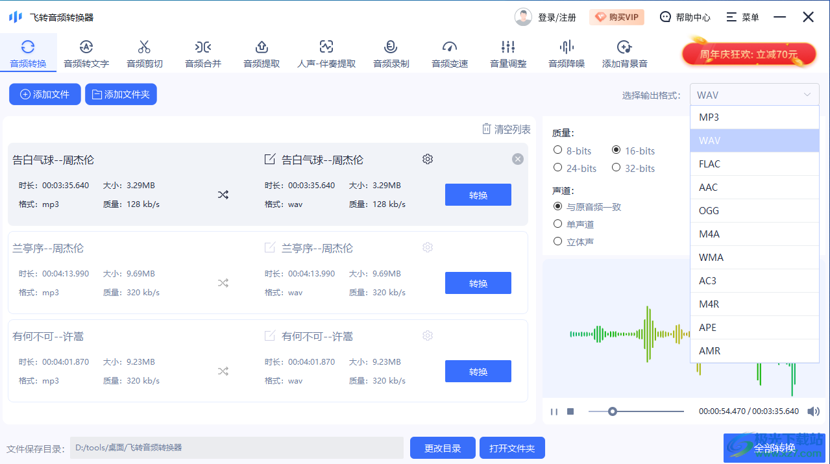Open the 音频合并 (audio merge) tool
This screenshot has height=464, width=830.
(x=202, y=53)
